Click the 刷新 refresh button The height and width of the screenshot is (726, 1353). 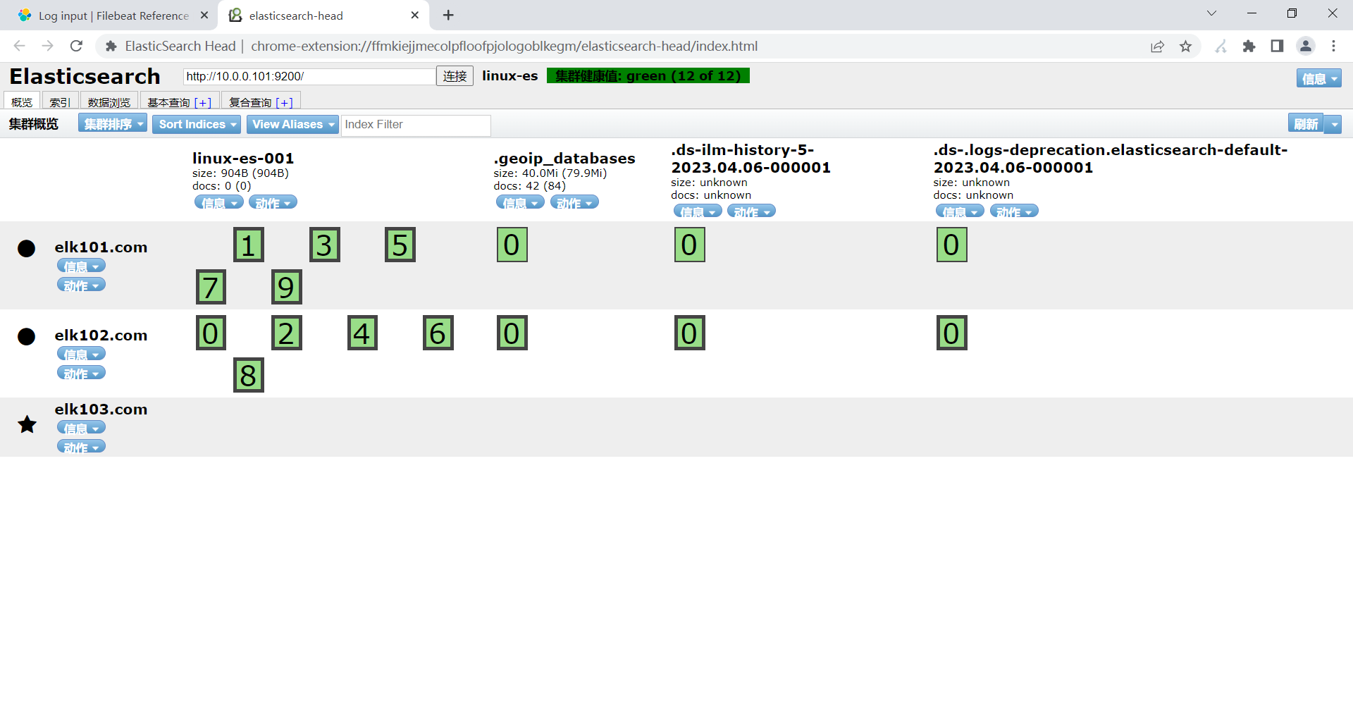1306,124
